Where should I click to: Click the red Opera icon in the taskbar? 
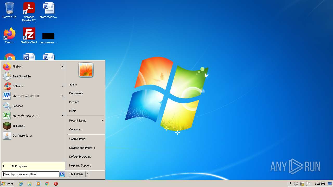[x=56, y=184]
